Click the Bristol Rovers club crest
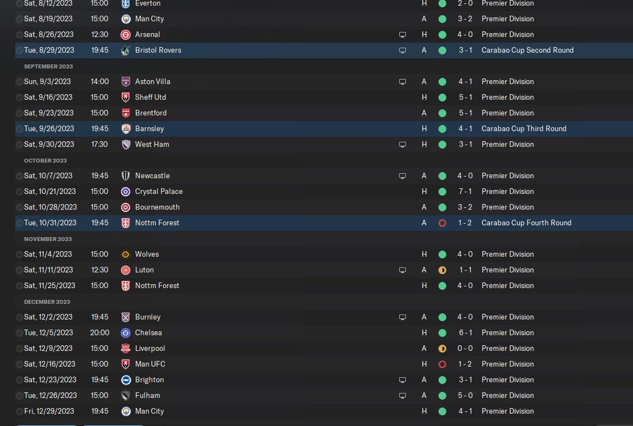The height and width of the screenshot is (426, 633). tap(126, 50)
